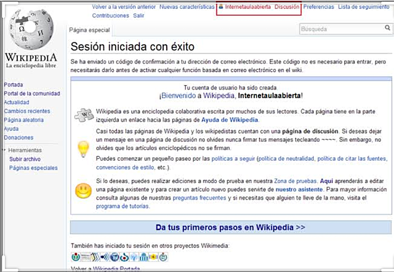
Task: Open Ayuda de Wikipedia link
Action: click(x=230, y=120)
